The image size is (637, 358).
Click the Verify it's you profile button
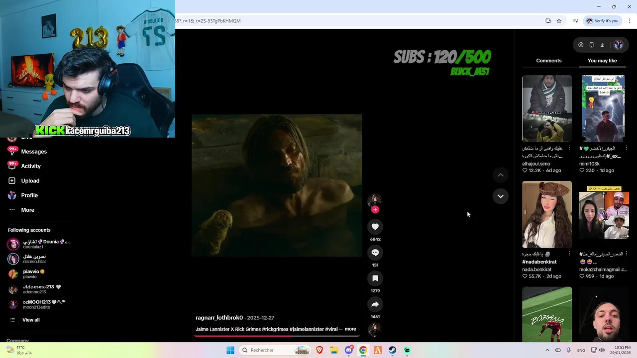(x=602, y=21)
